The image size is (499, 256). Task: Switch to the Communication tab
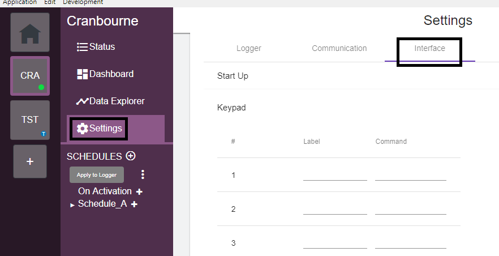tap(339, 48)
